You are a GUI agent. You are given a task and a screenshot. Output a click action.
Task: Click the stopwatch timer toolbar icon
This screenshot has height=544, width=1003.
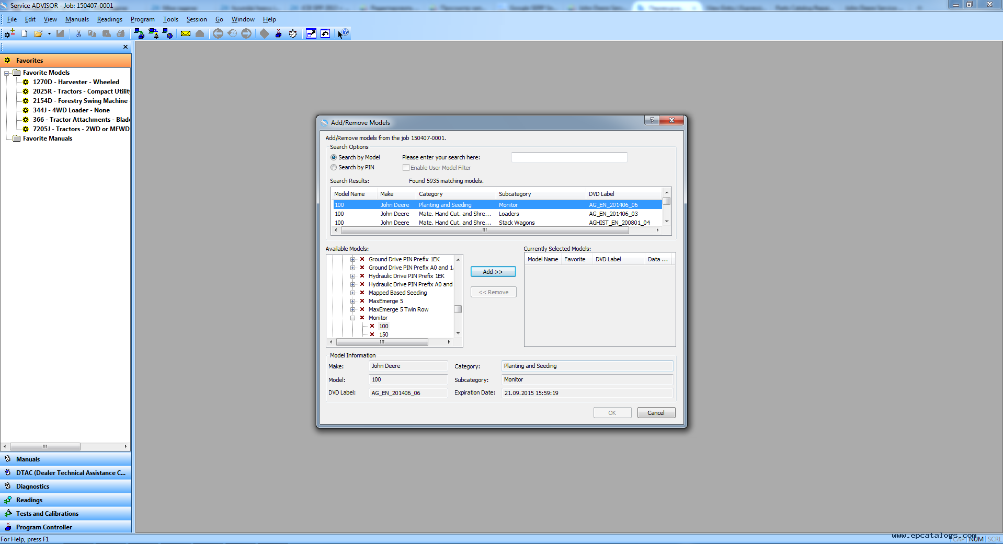click(293, 33)
